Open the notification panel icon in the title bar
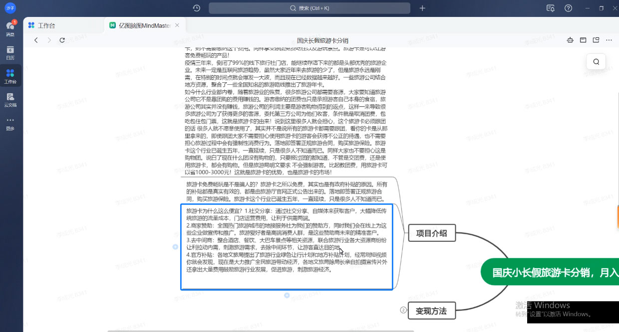619x332 pixels. (551, 8)
